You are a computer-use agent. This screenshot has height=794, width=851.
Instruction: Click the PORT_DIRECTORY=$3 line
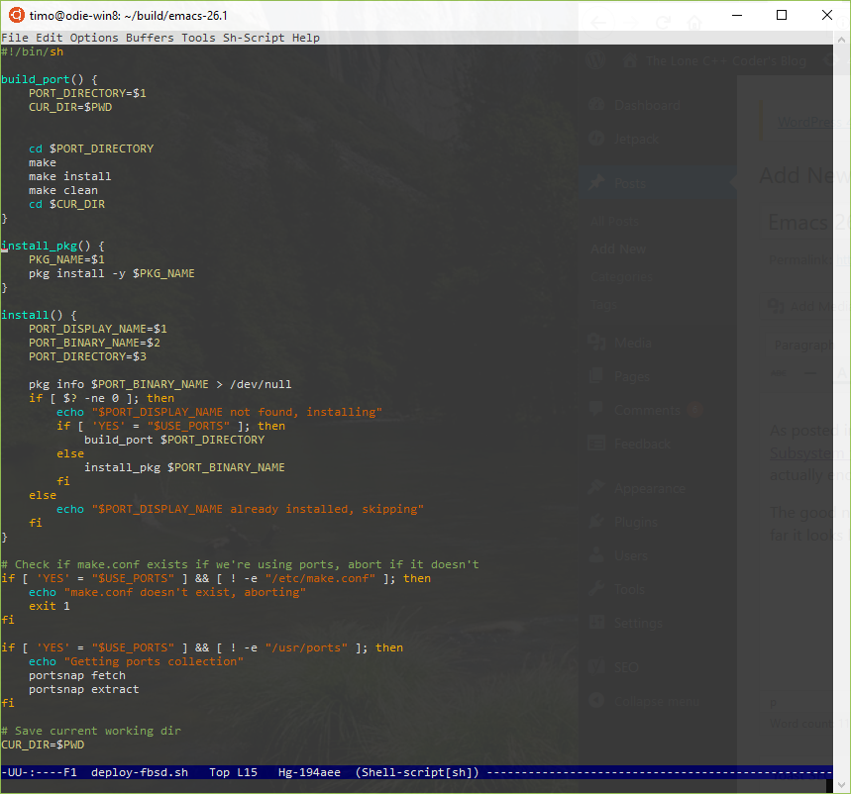coord(87,356)
